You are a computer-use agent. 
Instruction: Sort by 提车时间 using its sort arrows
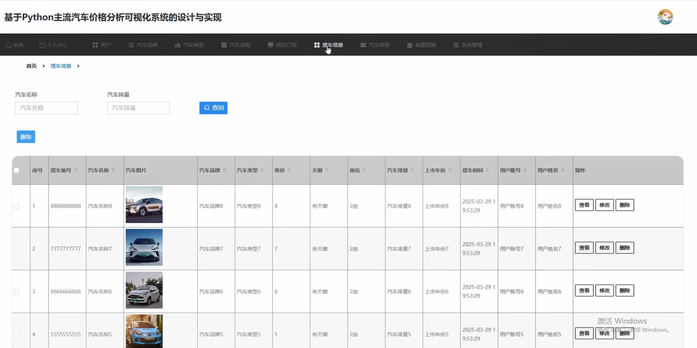tap(488, 170)
